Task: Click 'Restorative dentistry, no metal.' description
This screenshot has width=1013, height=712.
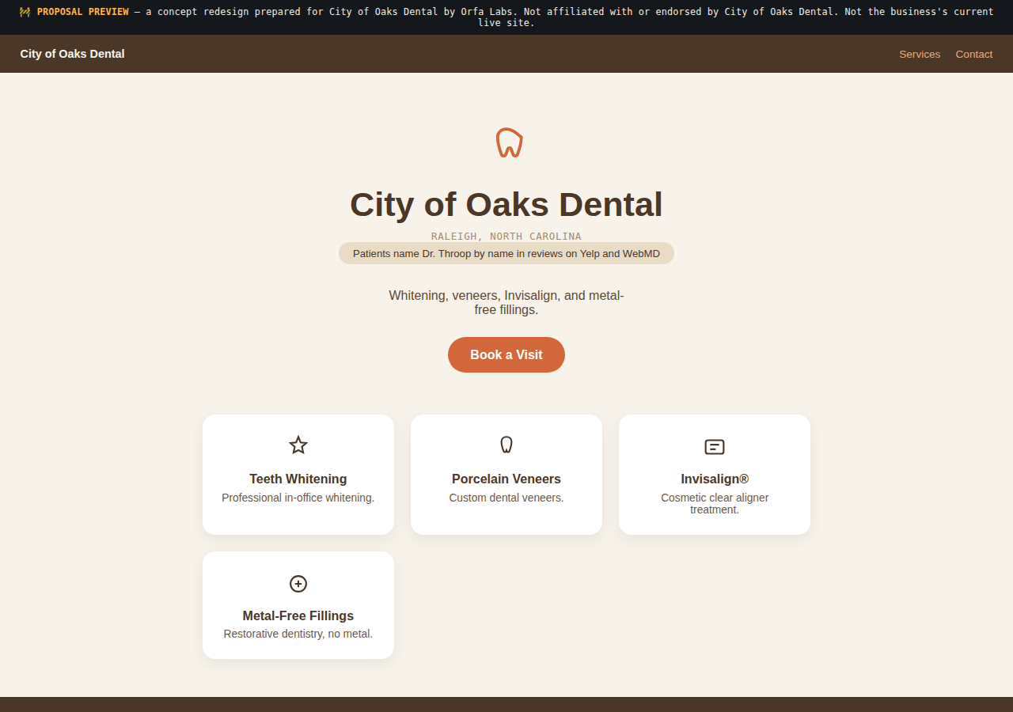Action: [298, 634]
